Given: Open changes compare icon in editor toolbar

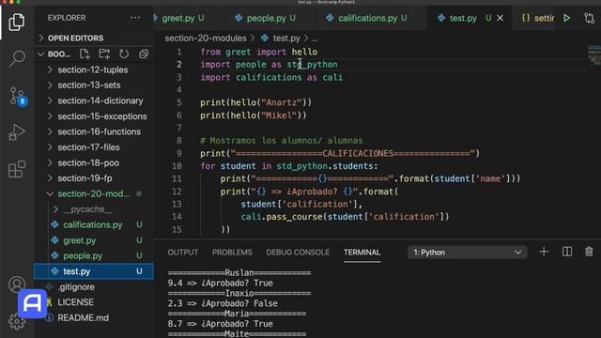Looking at the screenshot, I should (589, 18).
